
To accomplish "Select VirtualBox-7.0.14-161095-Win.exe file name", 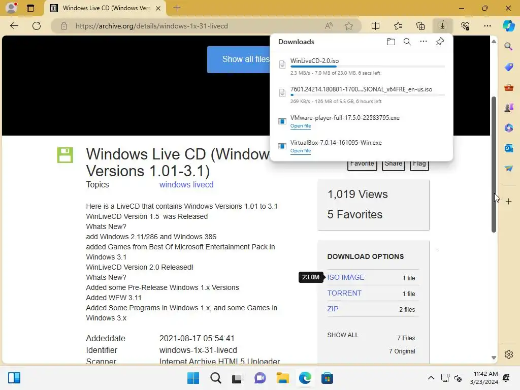I will click(x=336, y=143).
